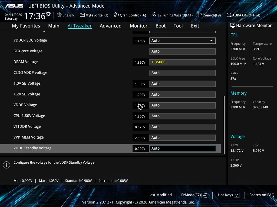277x207 pixels.
Task: Select the GFX core voltage label
Action: 28,51
